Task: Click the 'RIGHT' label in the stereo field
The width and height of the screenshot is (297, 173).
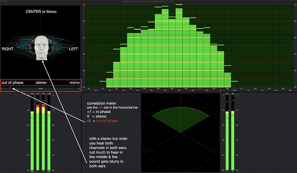Action: click(8, 49)
